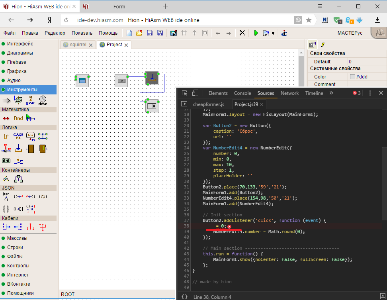Select the curly braces {} JSON object element
This screenshot has height=300, width=387.
tap(6, 209)
